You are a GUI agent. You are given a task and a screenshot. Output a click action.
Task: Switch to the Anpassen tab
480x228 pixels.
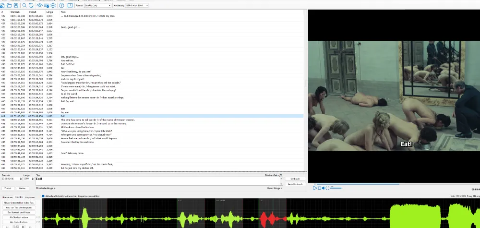coord(30,197)
